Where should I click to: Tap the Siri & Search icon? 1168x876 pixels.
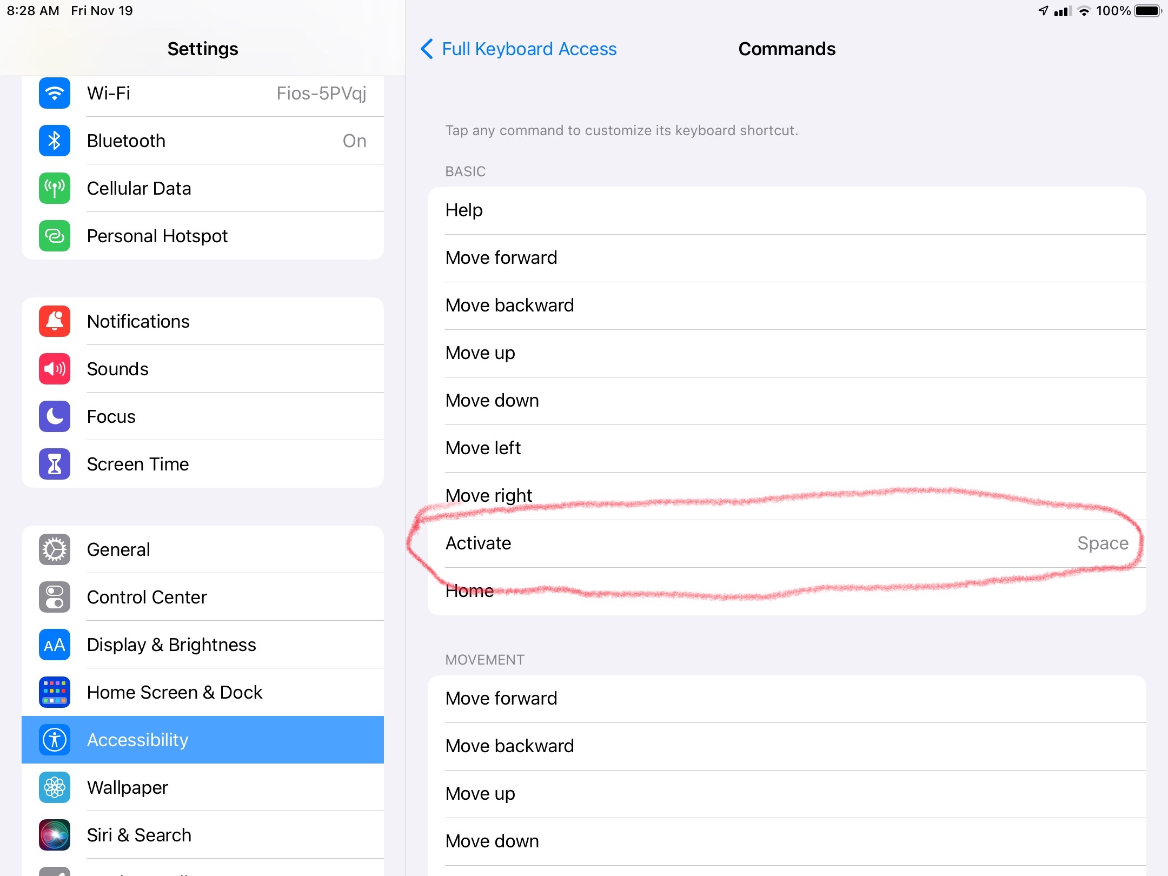(x=55, y=835)
